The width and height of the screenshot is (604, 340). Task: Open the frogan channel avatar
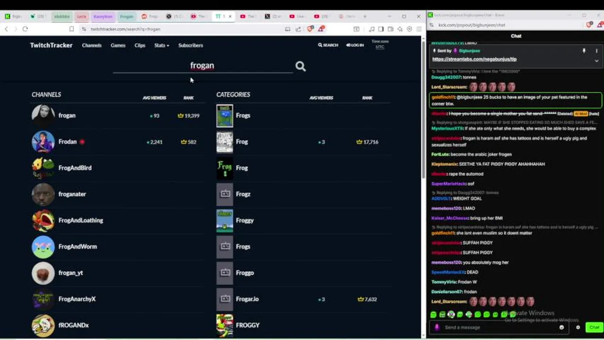click(x=43, y=115)
